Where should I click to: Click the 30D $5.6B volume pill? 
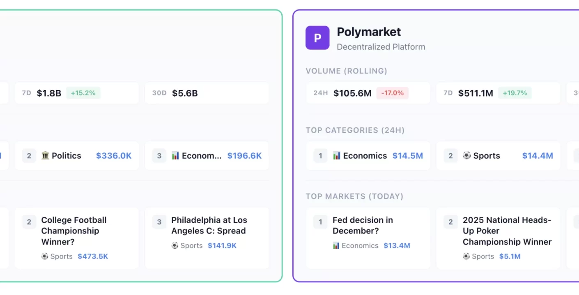(207, 93)
